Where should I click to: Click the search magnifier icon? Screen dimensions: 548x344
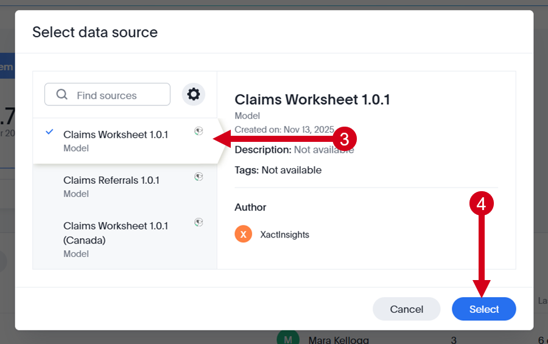tap(62, 94)
